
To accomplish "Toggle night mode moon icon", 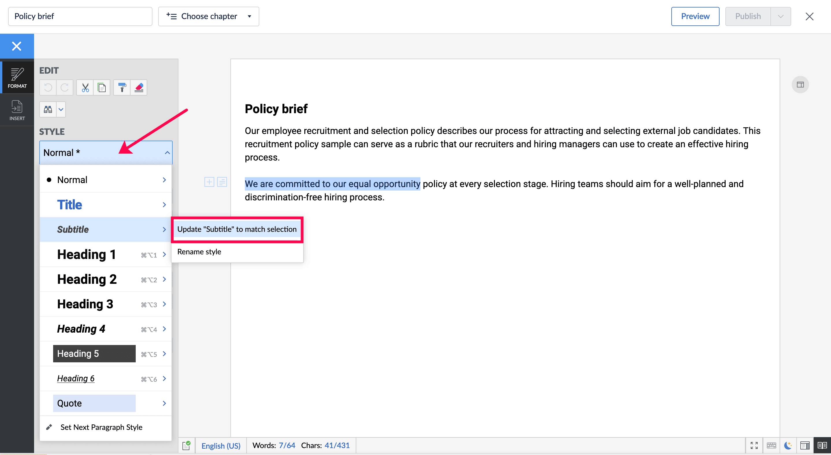I will [x=788, y=446].
